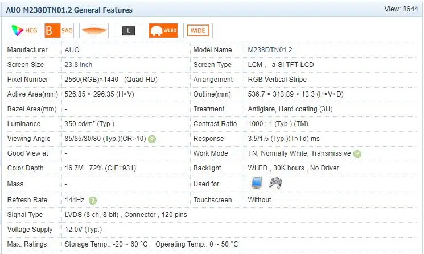Click the 350 cd/m² (Typ.) luminance value
The width and height of the screenshot is (424, 254).
(89, 124)
